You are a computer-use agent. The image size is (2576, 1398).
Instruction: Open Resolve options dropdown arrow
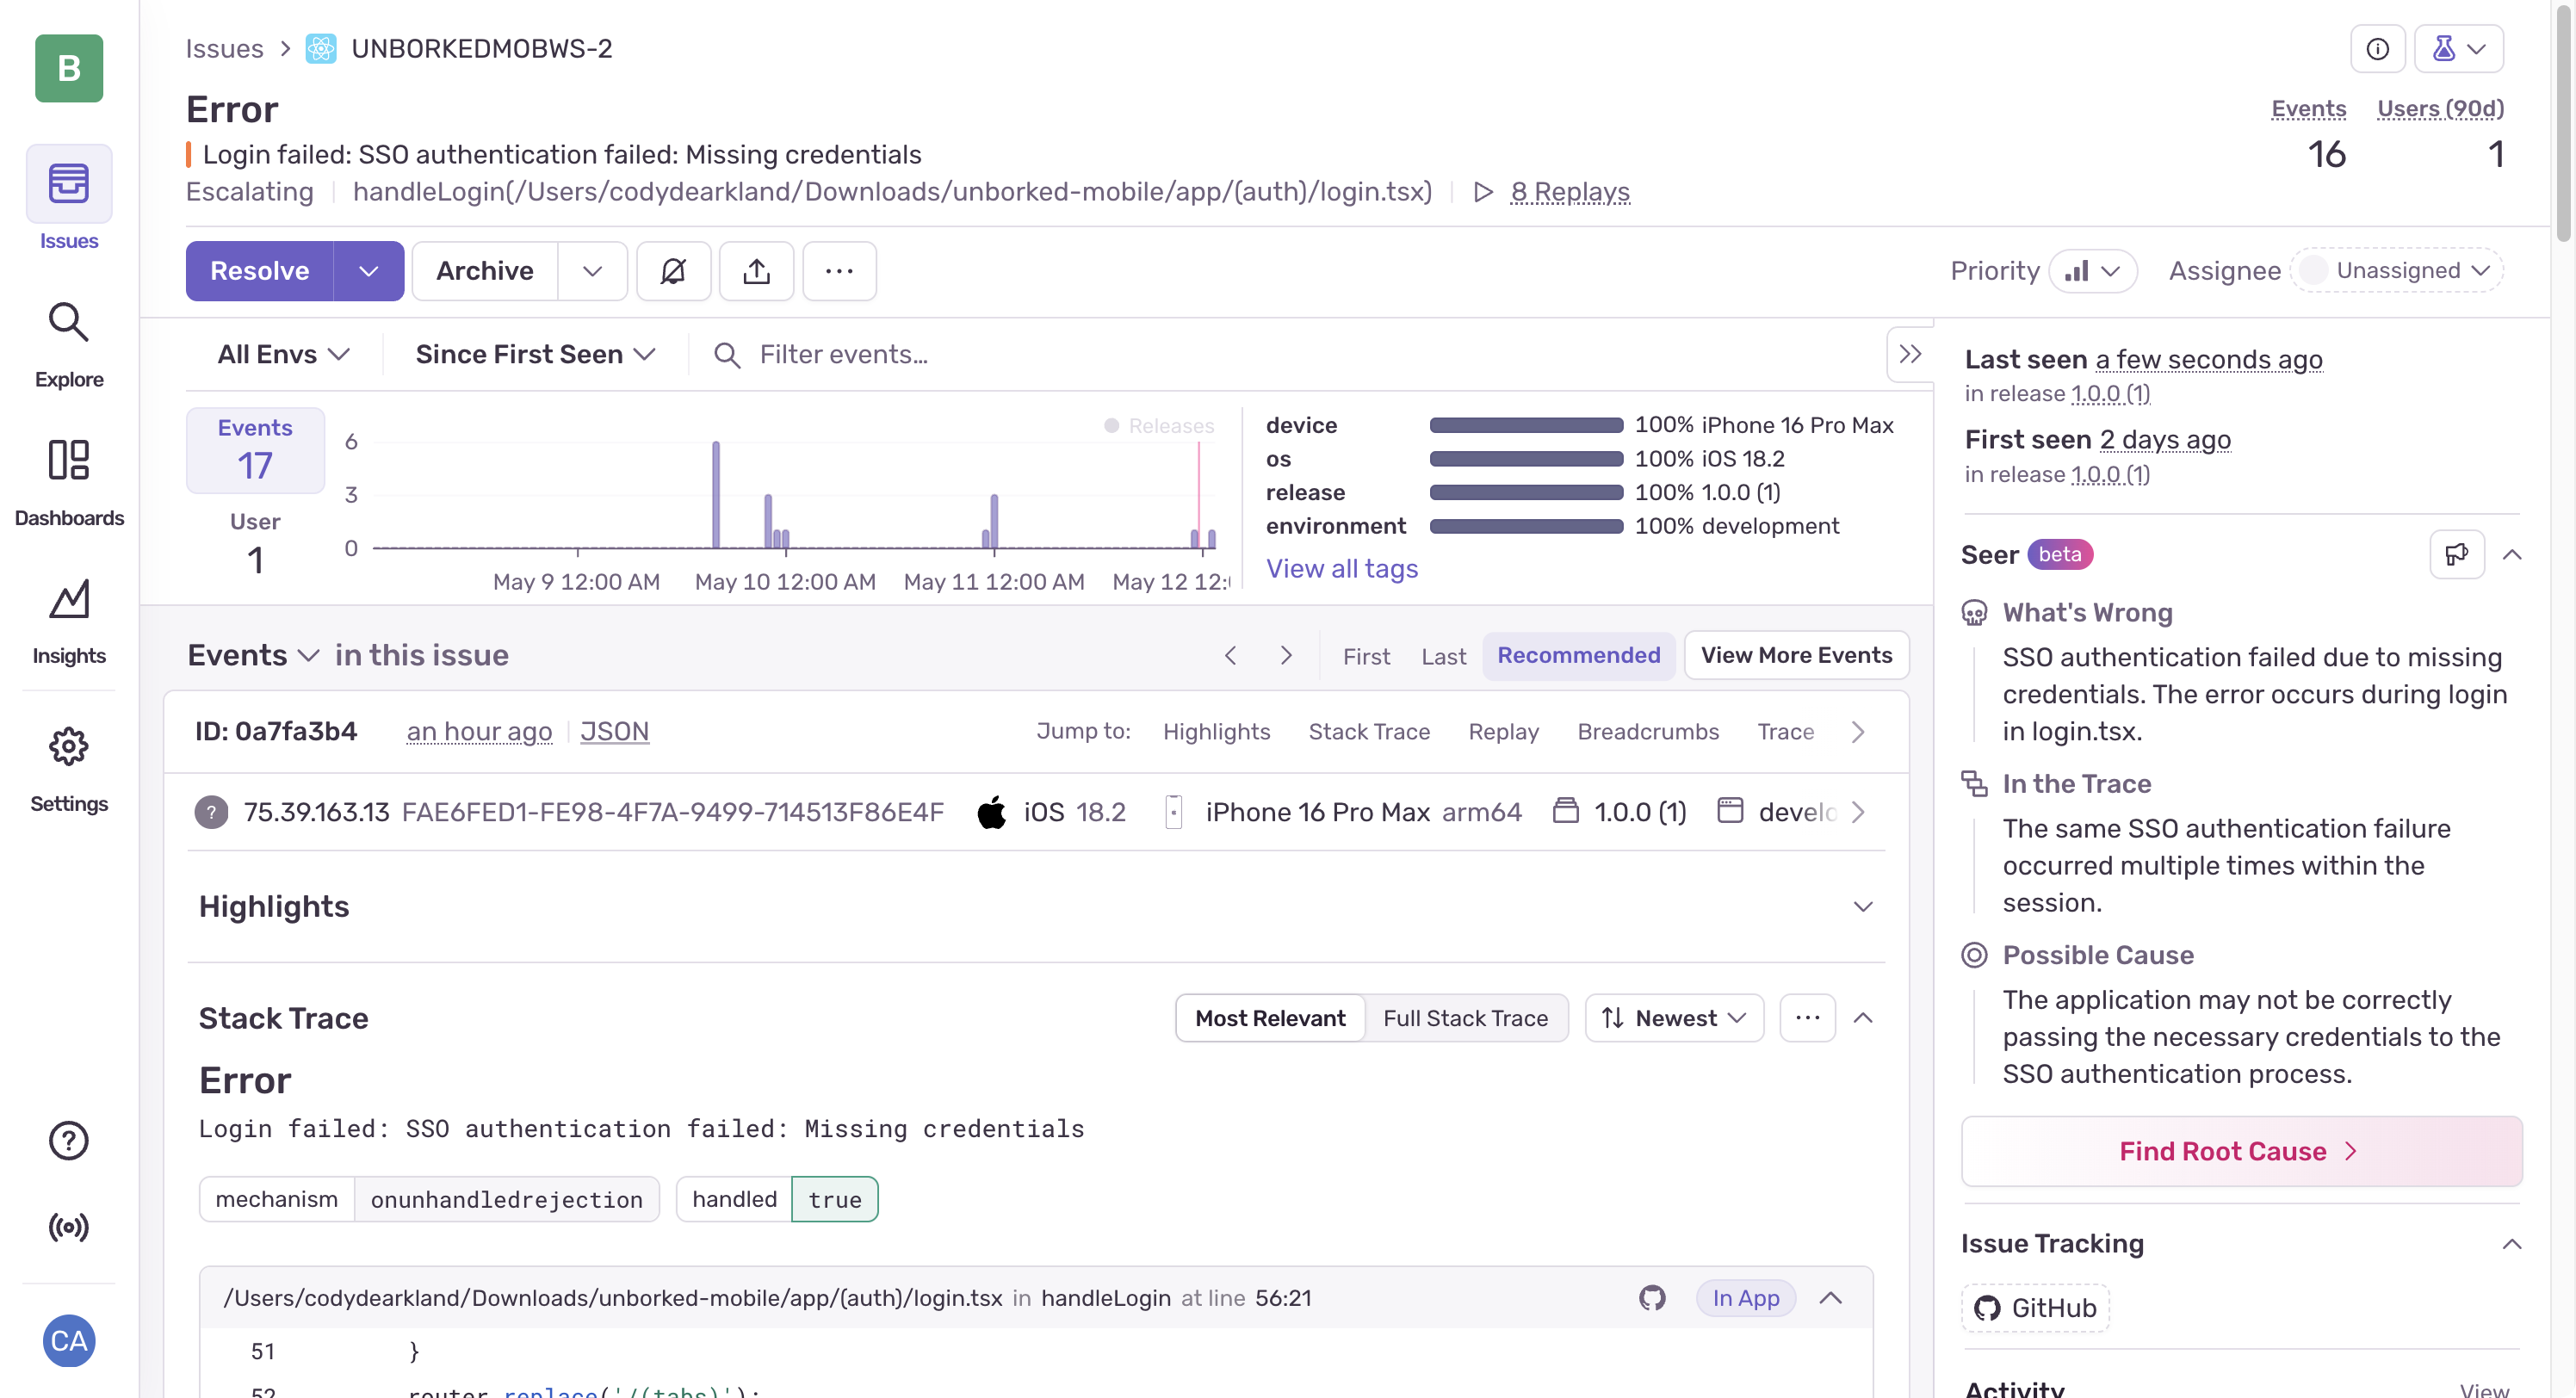(368, 271)
